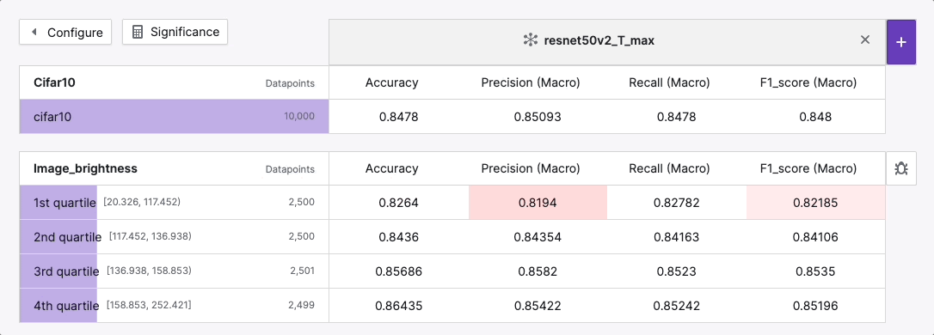The width and height of the screenshot is (934, 335).
Task: Click 4th quartile Precision 0.85422
Action: 538,307
